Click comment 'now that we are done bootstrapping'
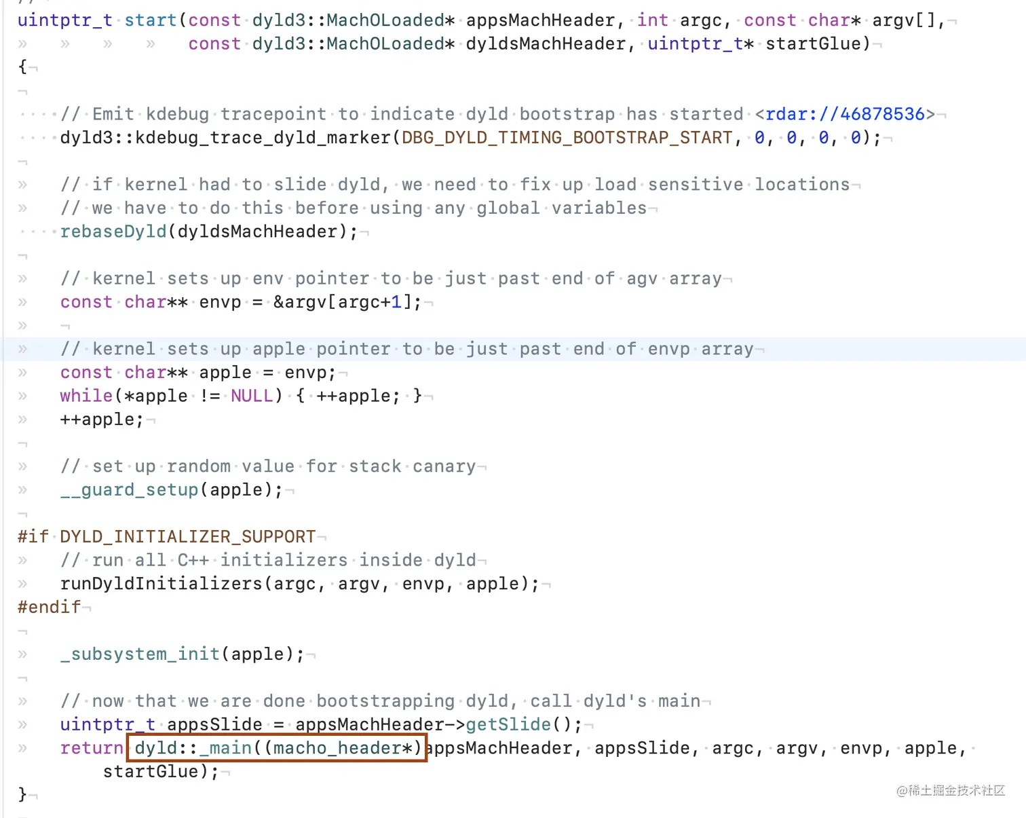 [380, 701]
